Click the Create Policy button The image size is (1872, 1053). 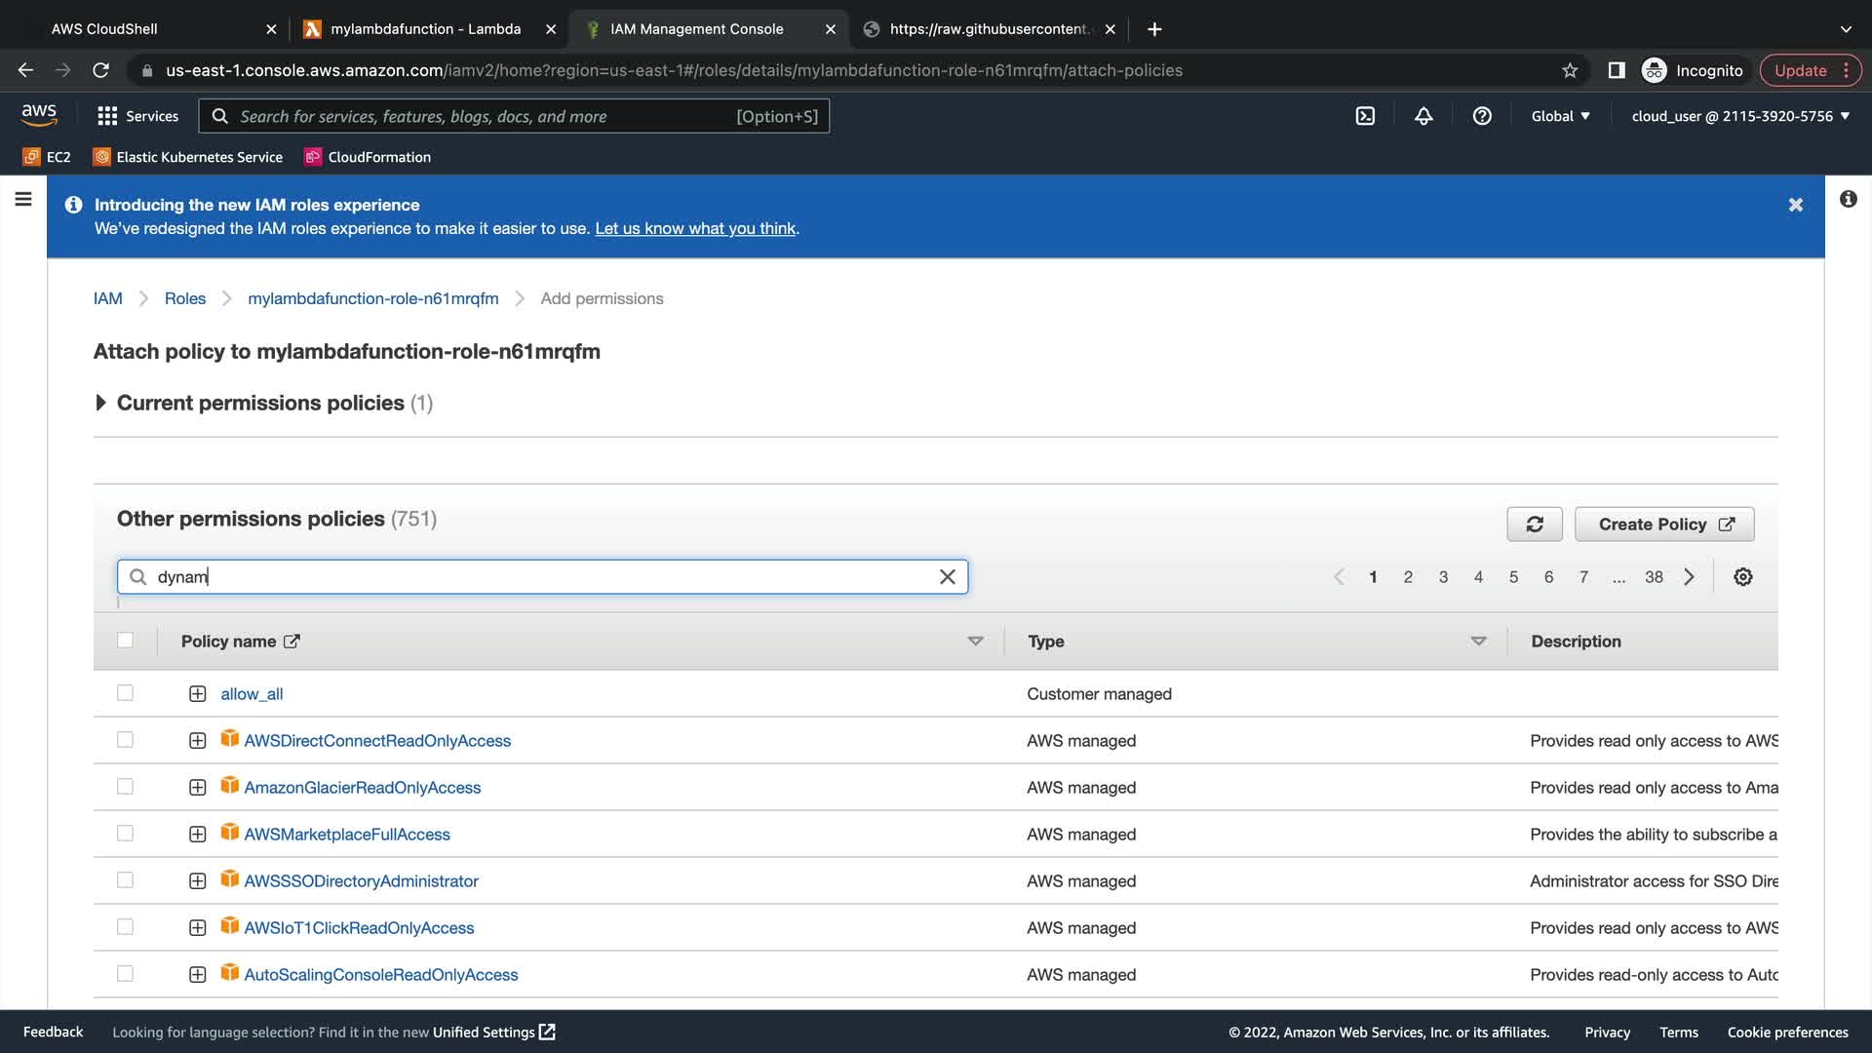[x=1663, y=525]
